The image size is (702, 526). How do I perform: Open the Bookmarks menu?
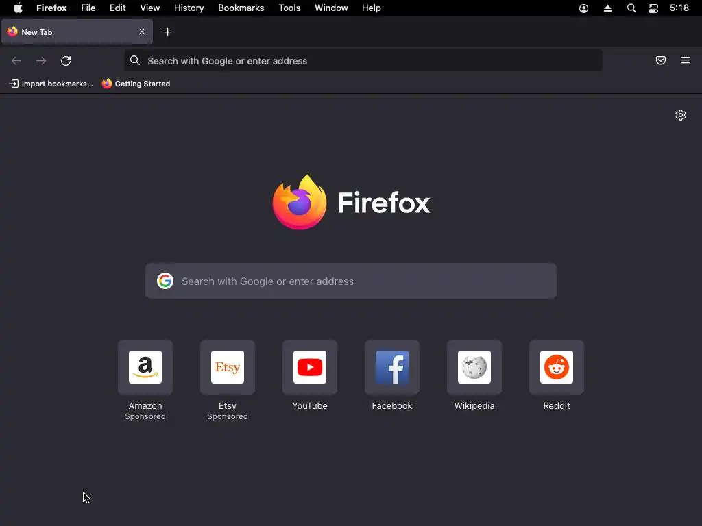tap(241, 8)
